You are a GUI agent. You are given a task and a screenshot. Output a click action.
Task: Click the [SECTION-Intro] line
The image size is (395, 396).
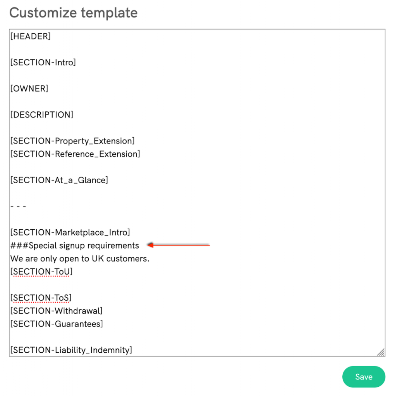pyautogui.click(x=43, y=62)
